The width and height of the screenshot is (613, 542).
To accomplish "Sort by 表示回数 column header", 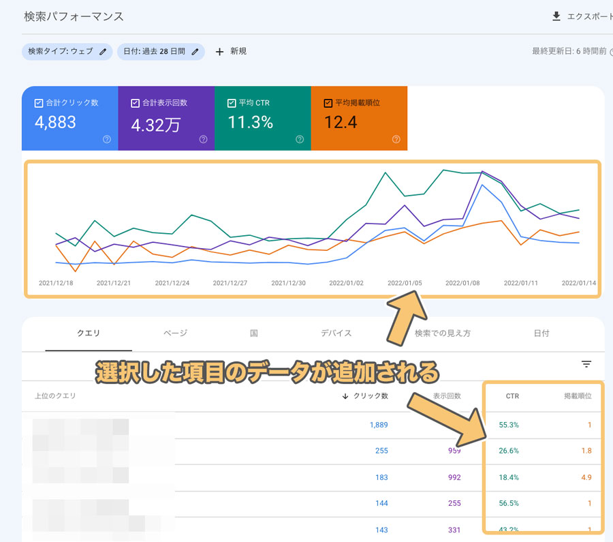I will click(447, 396).
